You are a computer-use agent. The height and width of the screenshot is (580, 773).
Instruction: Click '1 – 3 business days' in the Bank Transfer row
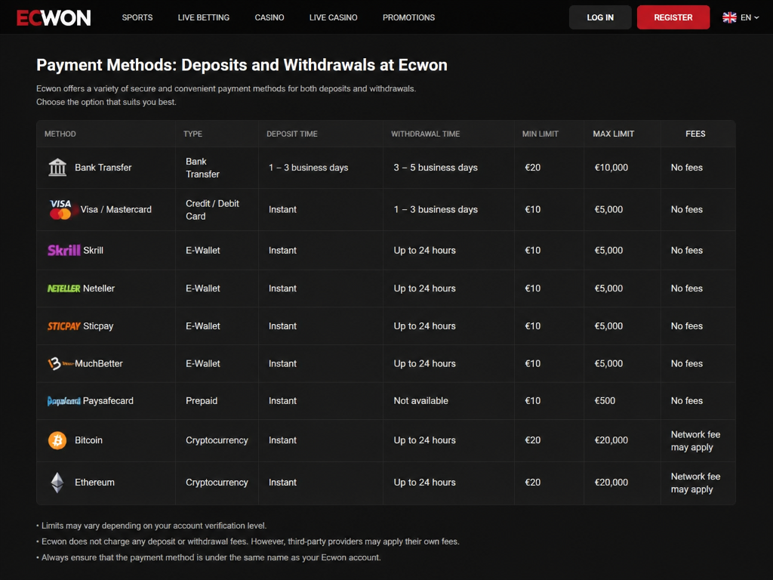[x=308, y=167]
